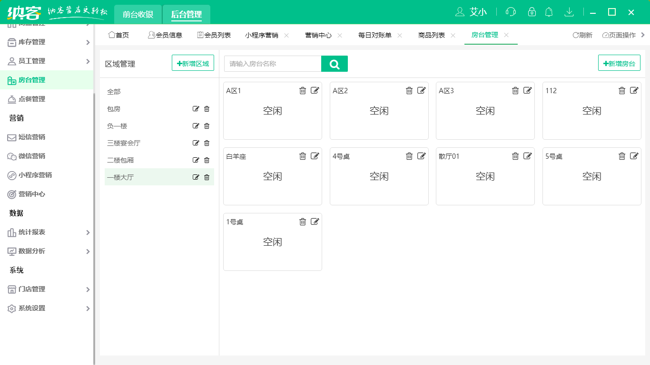Click the 新增区域 button
650x365 pixels.
click(193, 63)
